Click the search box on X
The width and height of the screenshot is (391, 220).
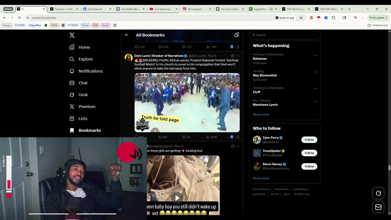[285, 35]
